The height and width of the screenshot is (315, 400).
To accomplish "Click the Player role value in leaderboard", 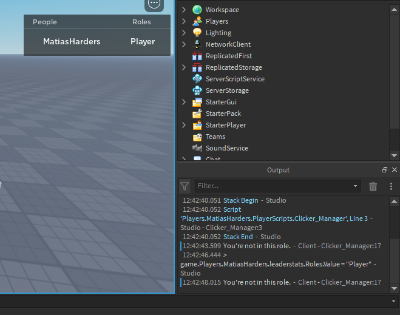I will [x=143, y=41].
